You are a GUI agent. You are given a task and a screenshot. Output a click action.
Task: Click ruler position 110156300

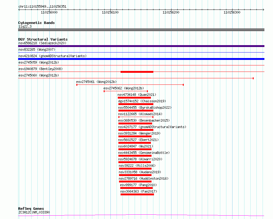[232, 12]
